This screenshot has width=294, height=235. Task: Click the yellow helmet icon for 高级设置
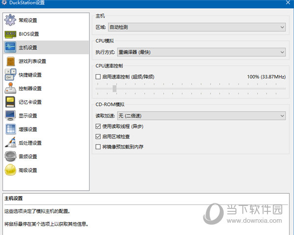click(10, 170)
